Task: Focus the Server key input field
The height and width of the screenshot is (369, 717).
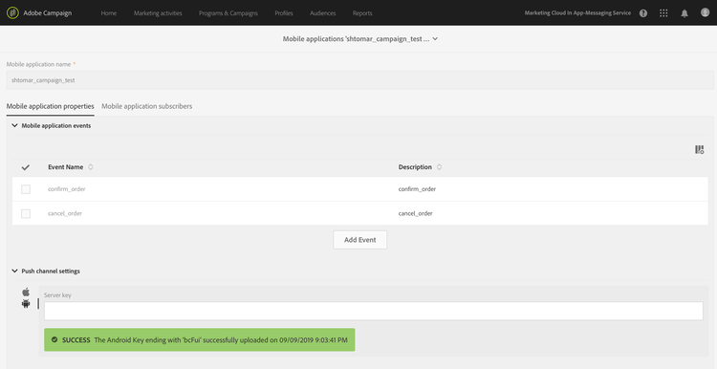Action: point(374,311)
